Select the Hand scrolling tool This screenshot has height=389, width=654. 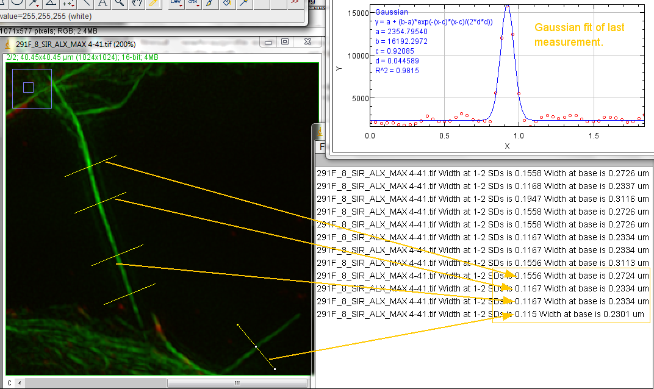click(x=136, y=3)
